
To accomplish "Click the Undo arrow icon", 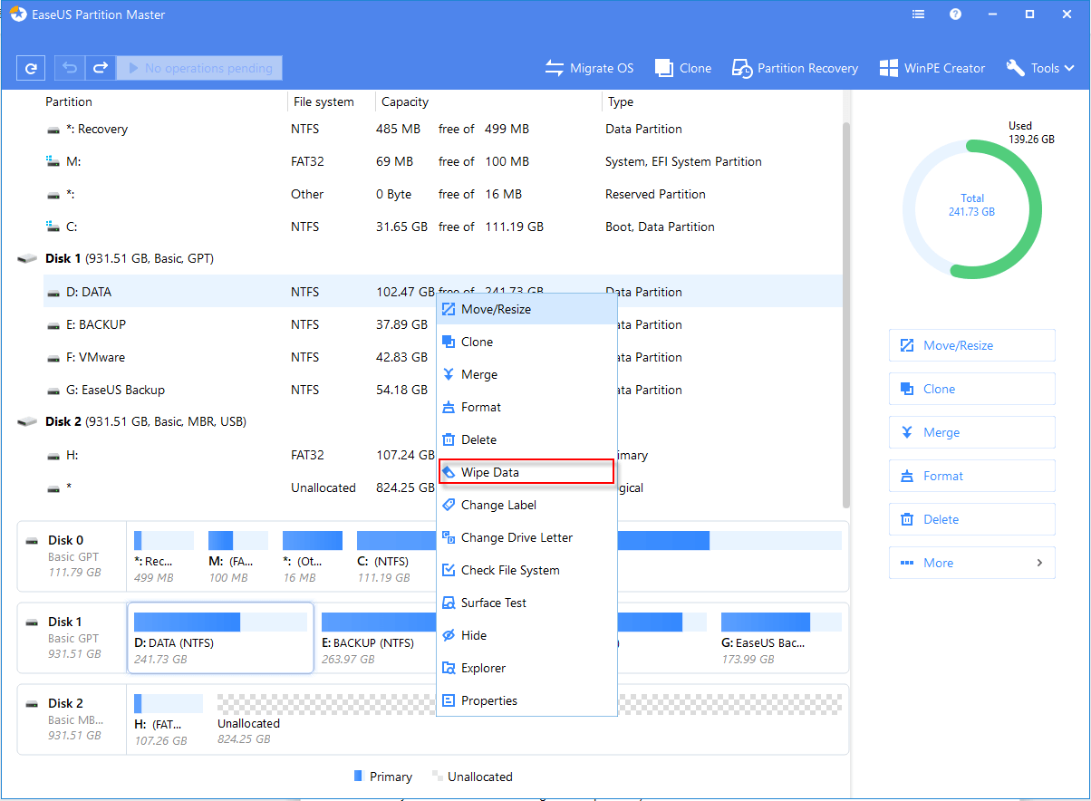I will 69,68.
